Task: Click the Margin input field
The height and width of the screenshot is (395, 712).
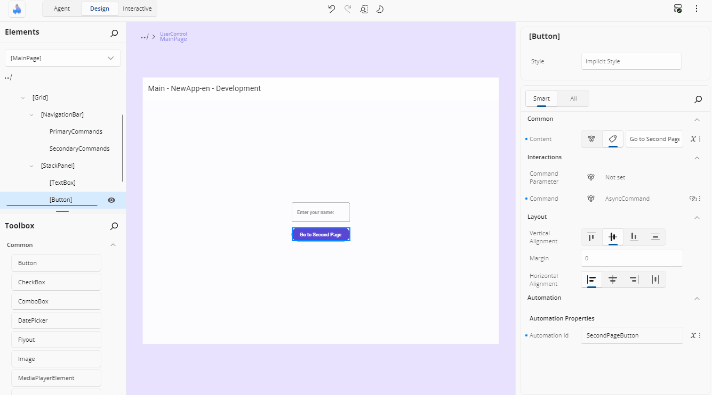Action: [x=631, y=258]
